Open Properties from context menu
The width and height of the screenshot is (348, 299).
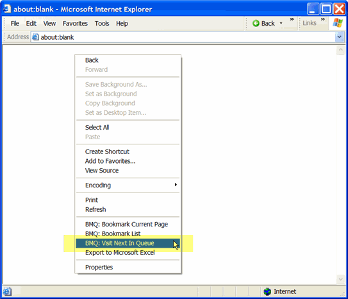(x=128, y=267)
